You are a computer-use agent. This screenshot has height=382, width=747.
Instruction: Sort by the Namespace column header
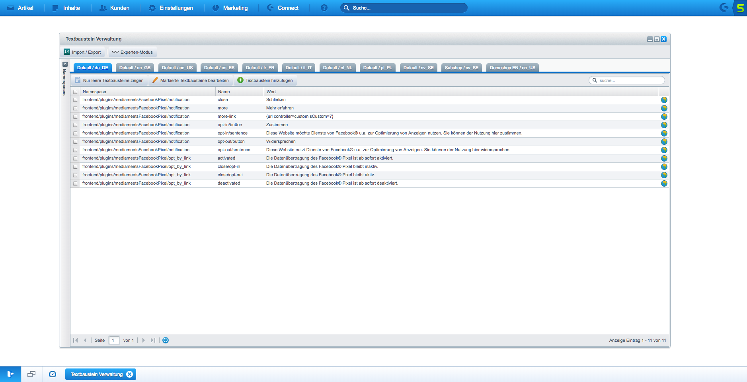tap(148, 92)
